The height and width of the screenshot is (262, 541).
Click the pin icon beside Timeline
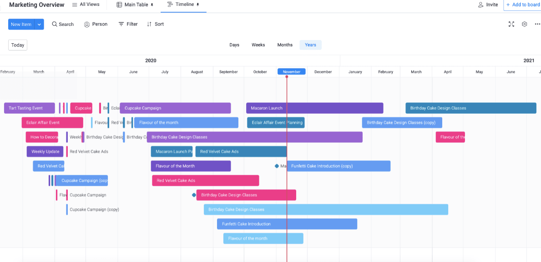198,5
